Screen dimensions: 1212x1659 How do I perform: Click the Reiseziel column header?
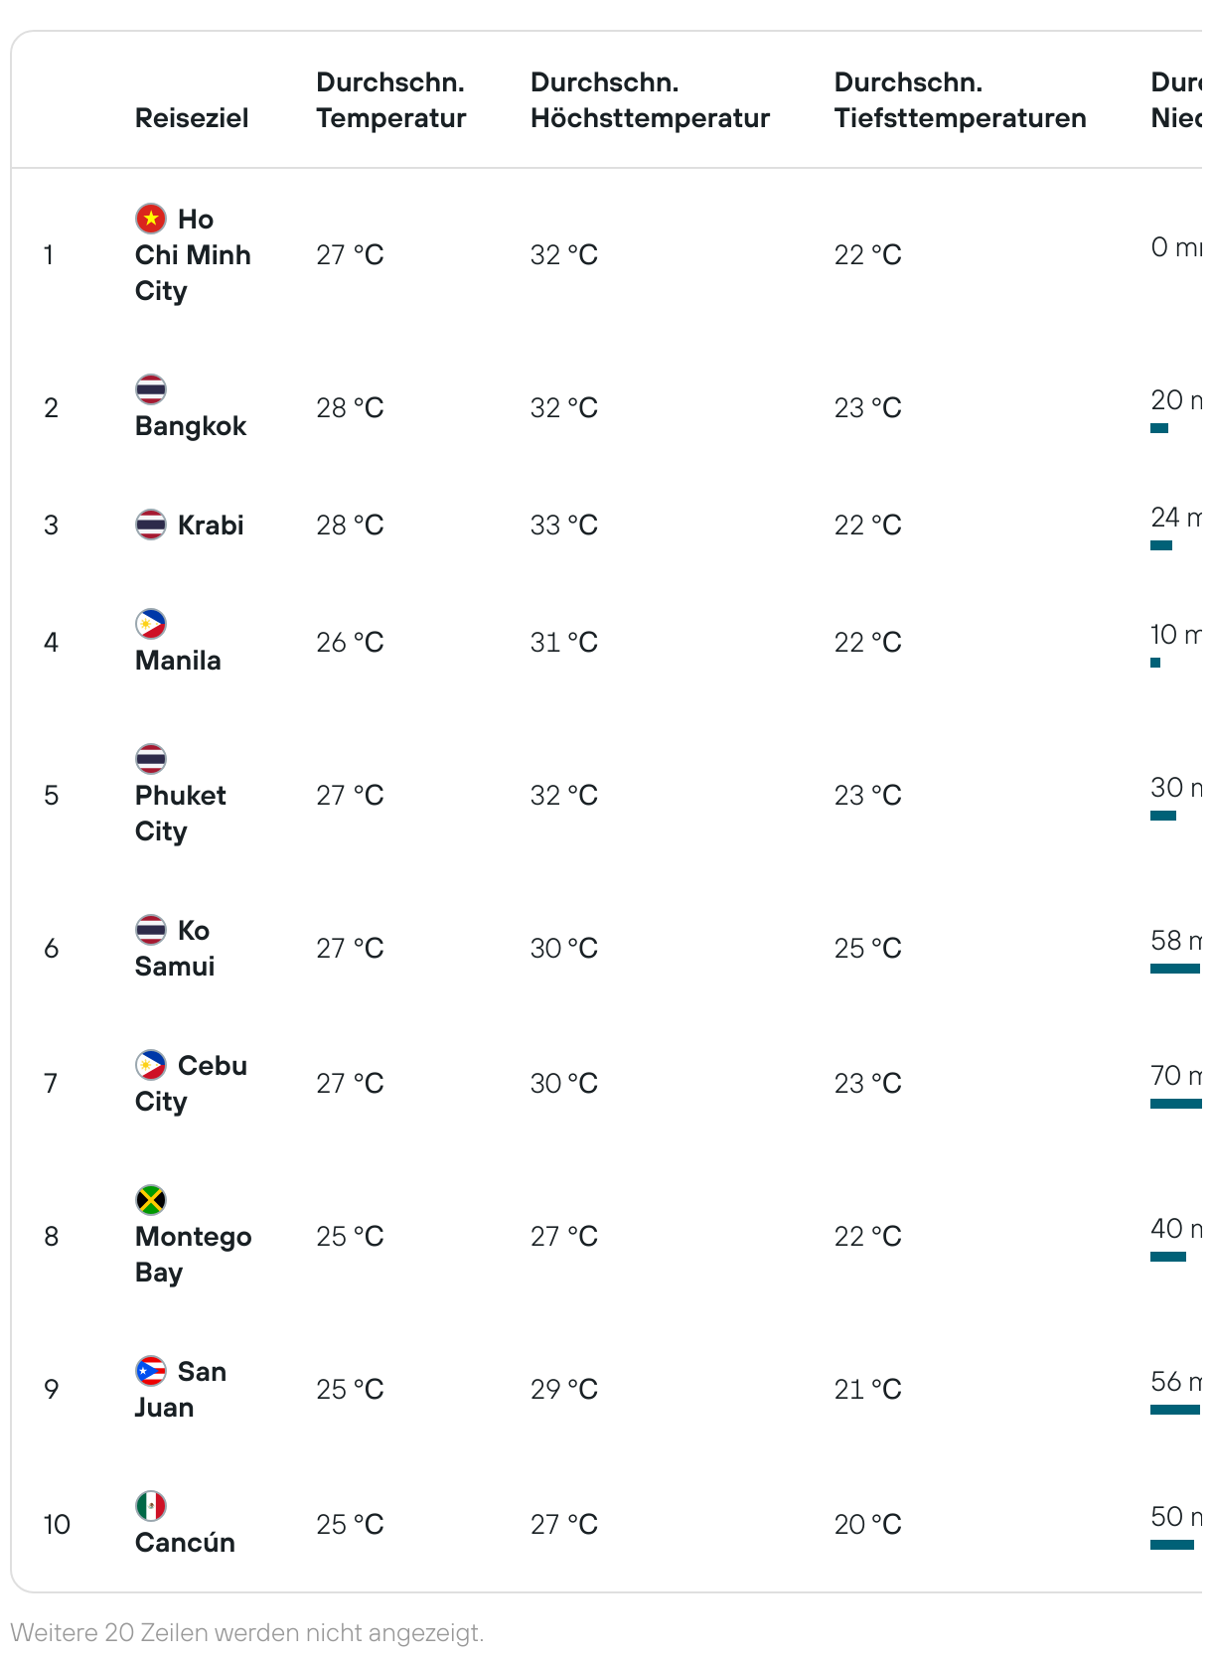coord(192,117)
